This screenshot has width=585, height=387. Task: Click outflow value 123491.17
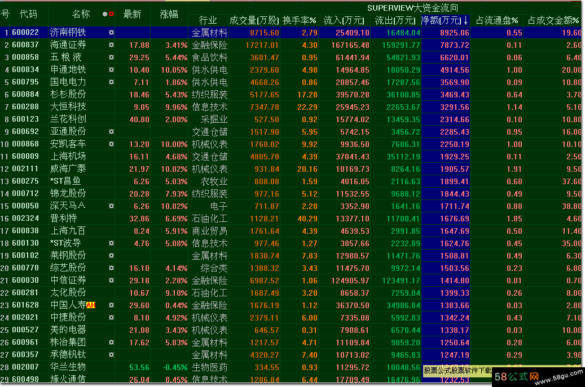point(401,281)
